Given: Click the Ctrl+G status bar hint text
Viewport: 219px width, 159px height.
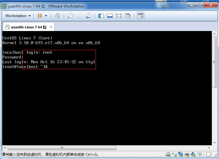Looking at the screenshot, I should tap(50, 155).
